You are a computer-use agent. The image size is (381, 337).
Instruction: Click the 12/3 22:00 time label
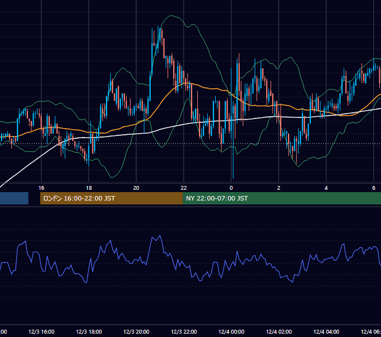tap(184, 332)
